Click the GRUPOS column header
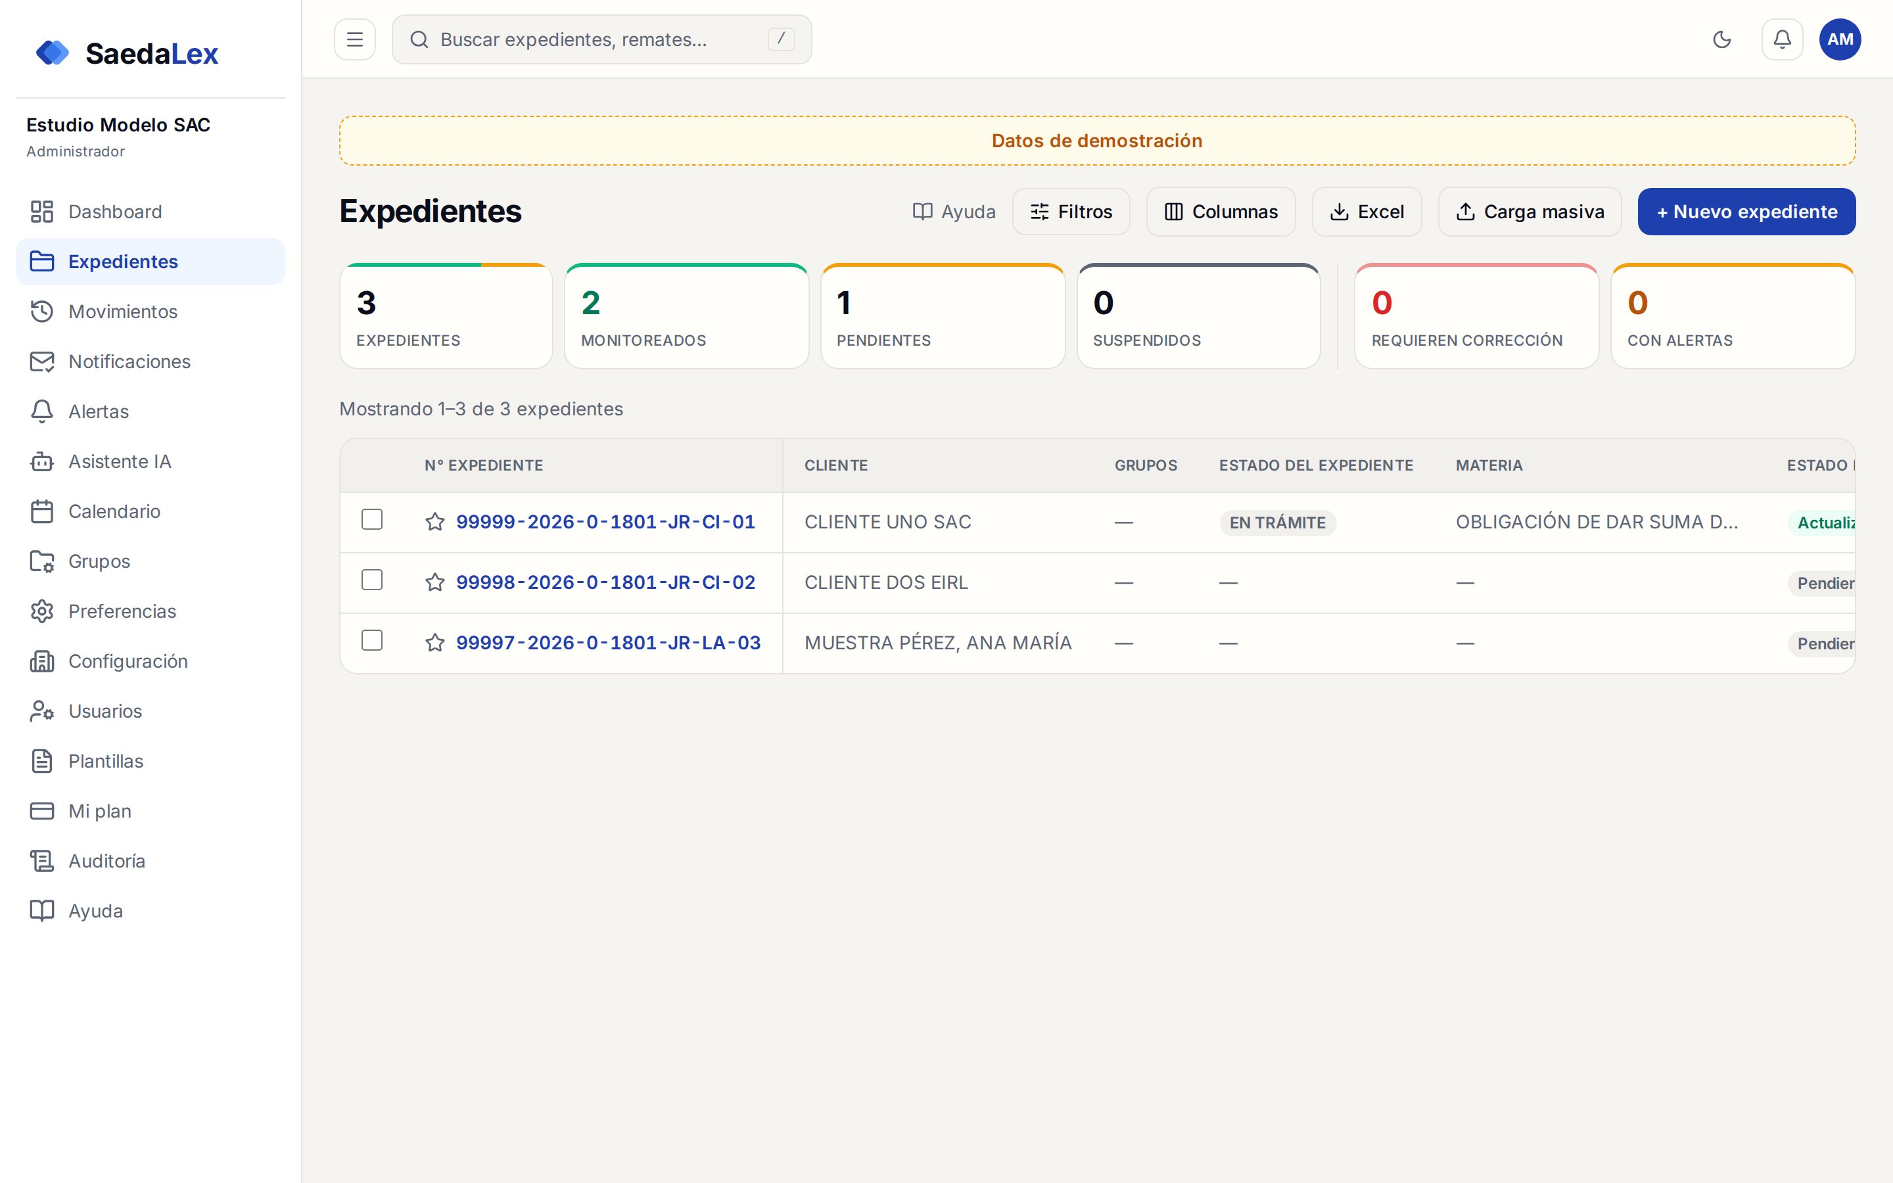Image resolution: width=1893 pixels, height=1183 pixels. pos(1145,465)
